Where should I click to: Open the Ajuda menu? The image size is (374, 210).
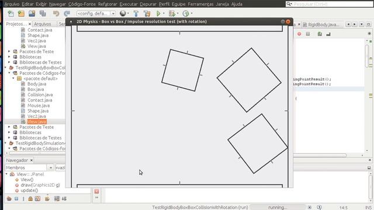click(237, 4)
